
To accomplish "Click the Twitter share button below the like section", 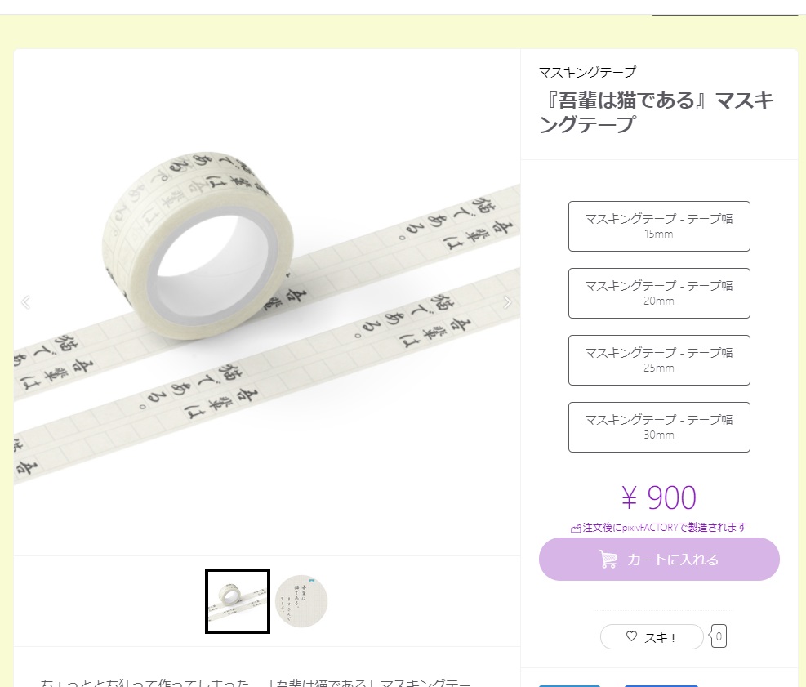I will [x=569, y=683].
